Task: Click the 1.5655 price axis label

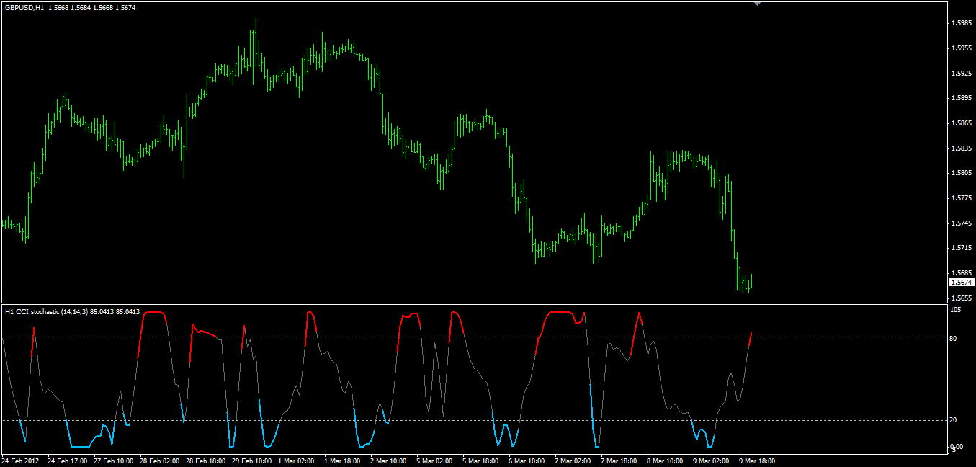Action: coord(961,298)
